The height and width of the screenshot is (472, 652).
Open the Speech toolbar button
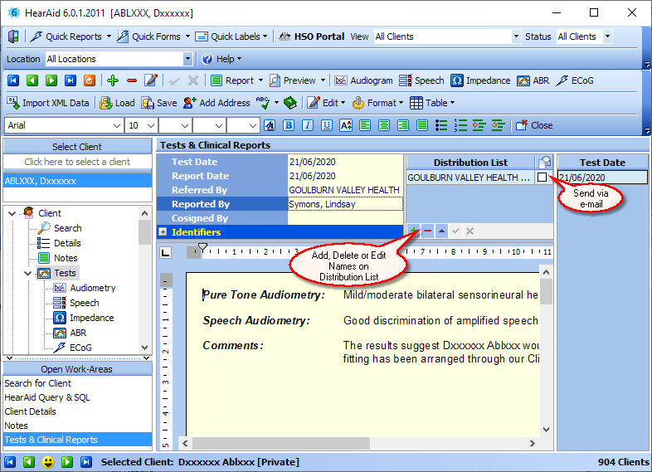tap(421, 80)
